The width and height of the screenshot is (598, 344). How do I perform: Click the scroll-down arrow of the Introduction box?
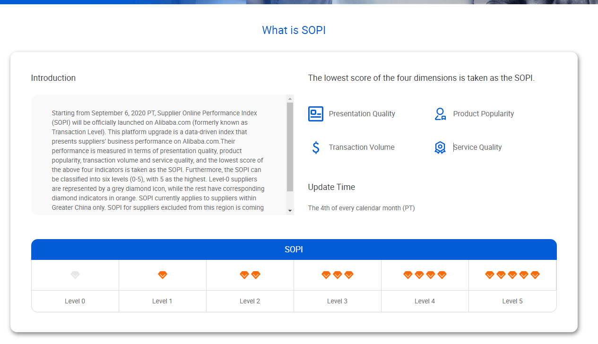pos(289,211)
